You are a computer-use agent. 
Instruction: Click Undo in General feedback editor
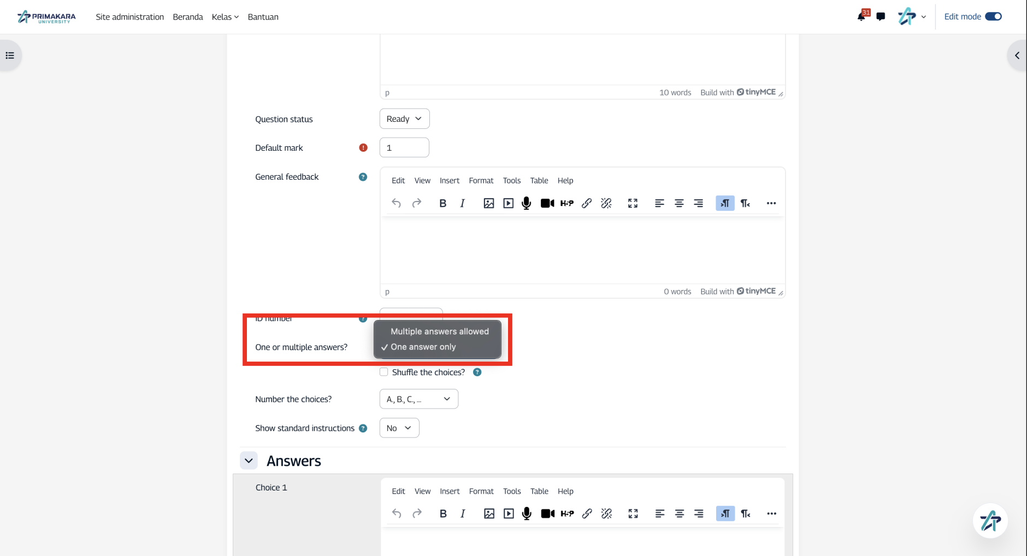pos(397,203)
